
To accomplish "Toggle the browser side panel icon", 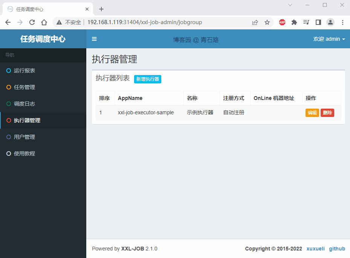I will tap(318, 22).
